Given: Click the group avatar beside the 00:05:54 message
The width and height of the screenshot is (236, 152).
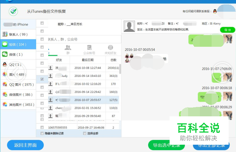Looking at the screenshot, I should (129, 58).
